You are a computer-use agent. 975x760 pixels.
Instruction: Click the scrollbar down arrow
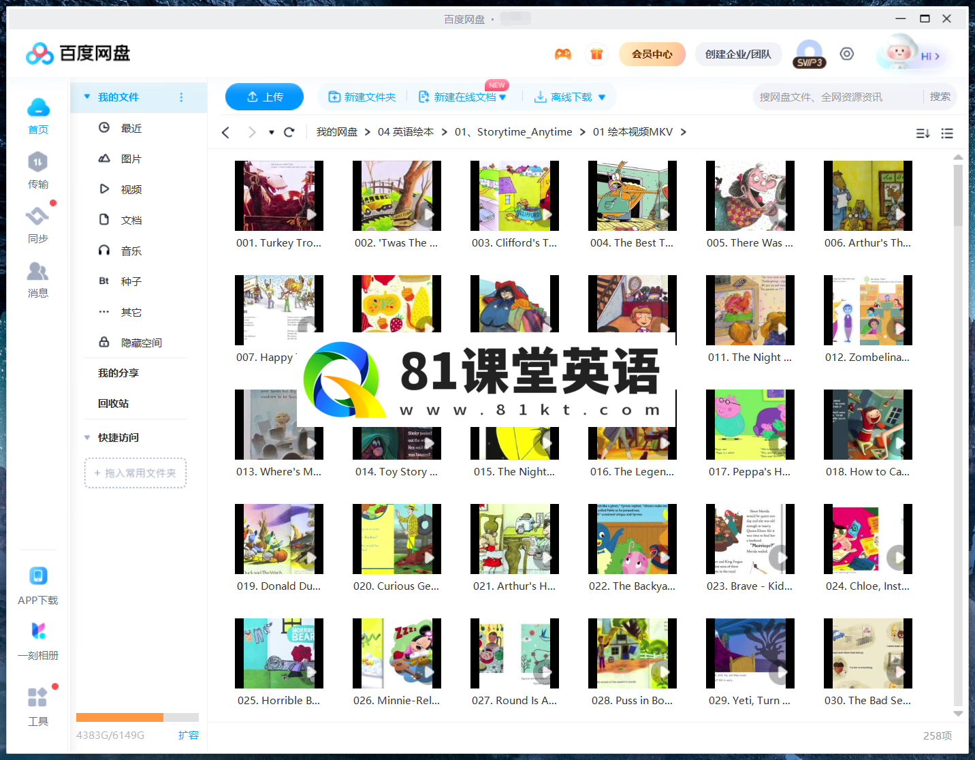958,714
